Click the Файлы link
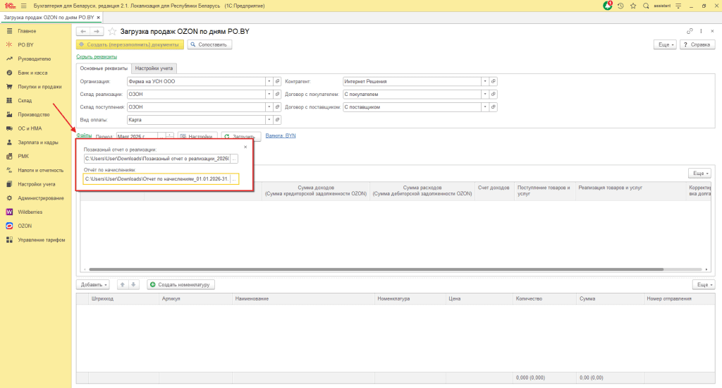The image size is (722, 388). coord(85,135)
